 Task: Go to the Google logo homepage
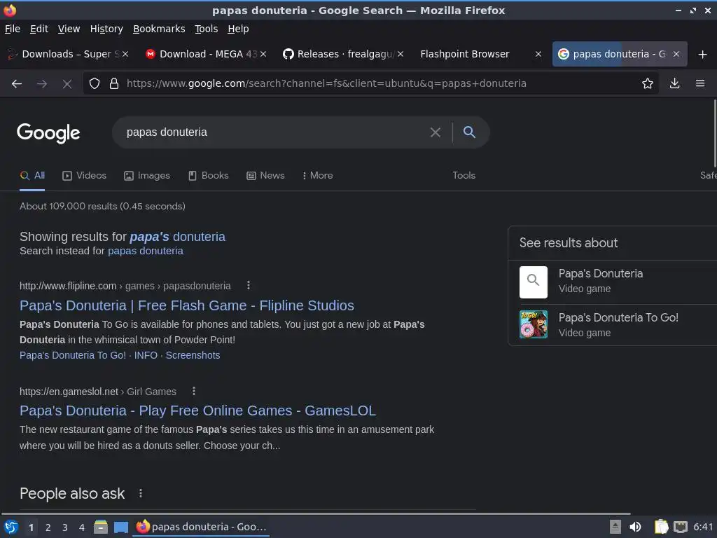pos(48,133)
